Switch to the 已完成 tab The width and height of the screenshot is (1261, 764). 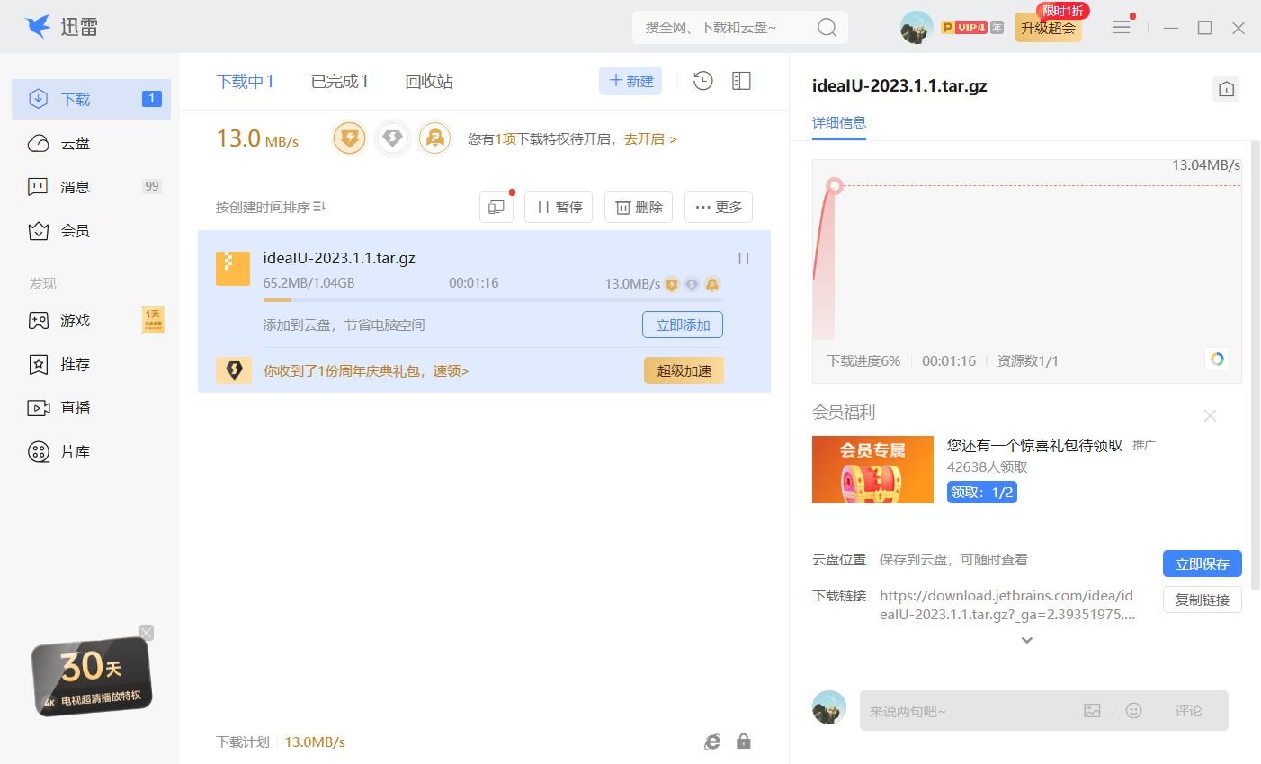pyautogui.click(x=339, y=80)
